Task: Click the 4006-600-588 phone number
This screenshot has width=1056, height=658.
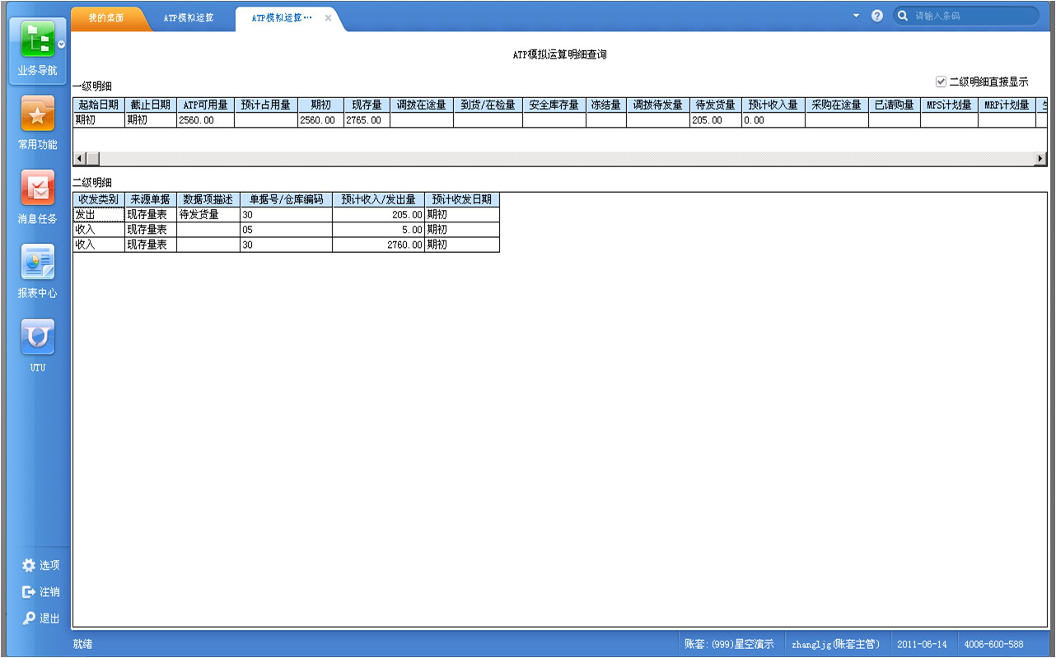Action: 993,644
